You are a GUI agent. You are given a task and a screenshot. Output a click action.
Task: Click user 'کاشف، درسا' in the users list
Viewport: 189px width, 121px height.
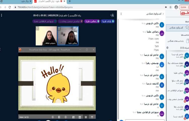click(x=178, y=116)
